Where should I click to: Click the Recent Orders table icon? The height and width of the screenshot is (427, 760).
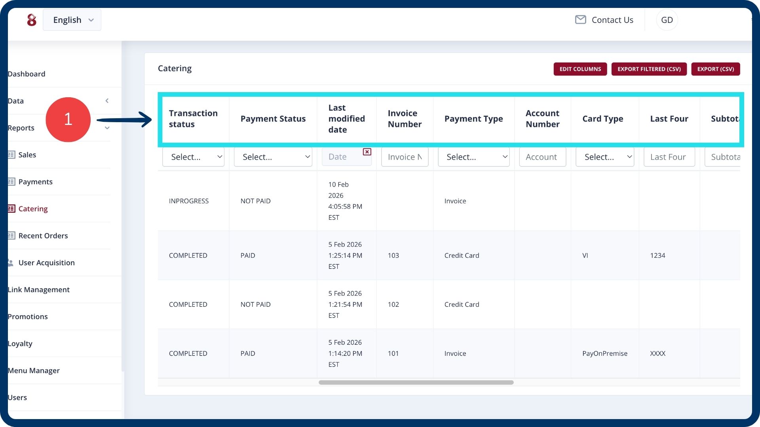11,236
